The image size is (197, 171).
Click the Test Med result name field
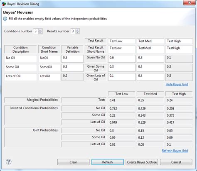click(x=150, y=41)
